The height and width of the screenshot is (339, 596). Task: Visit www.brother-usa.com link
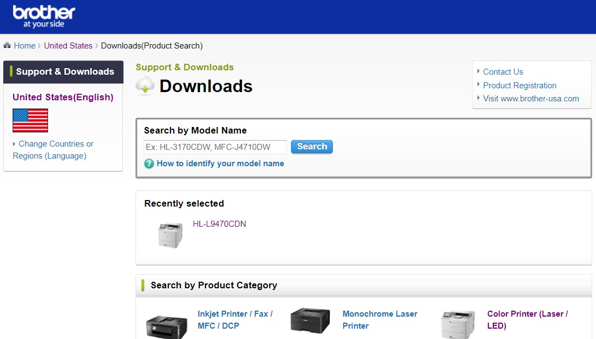click(x=530, y=99)
